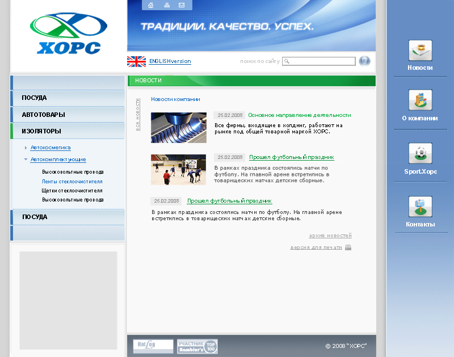Click the printer icon by print version
The image size is (454, 357).
pos(348,247)
